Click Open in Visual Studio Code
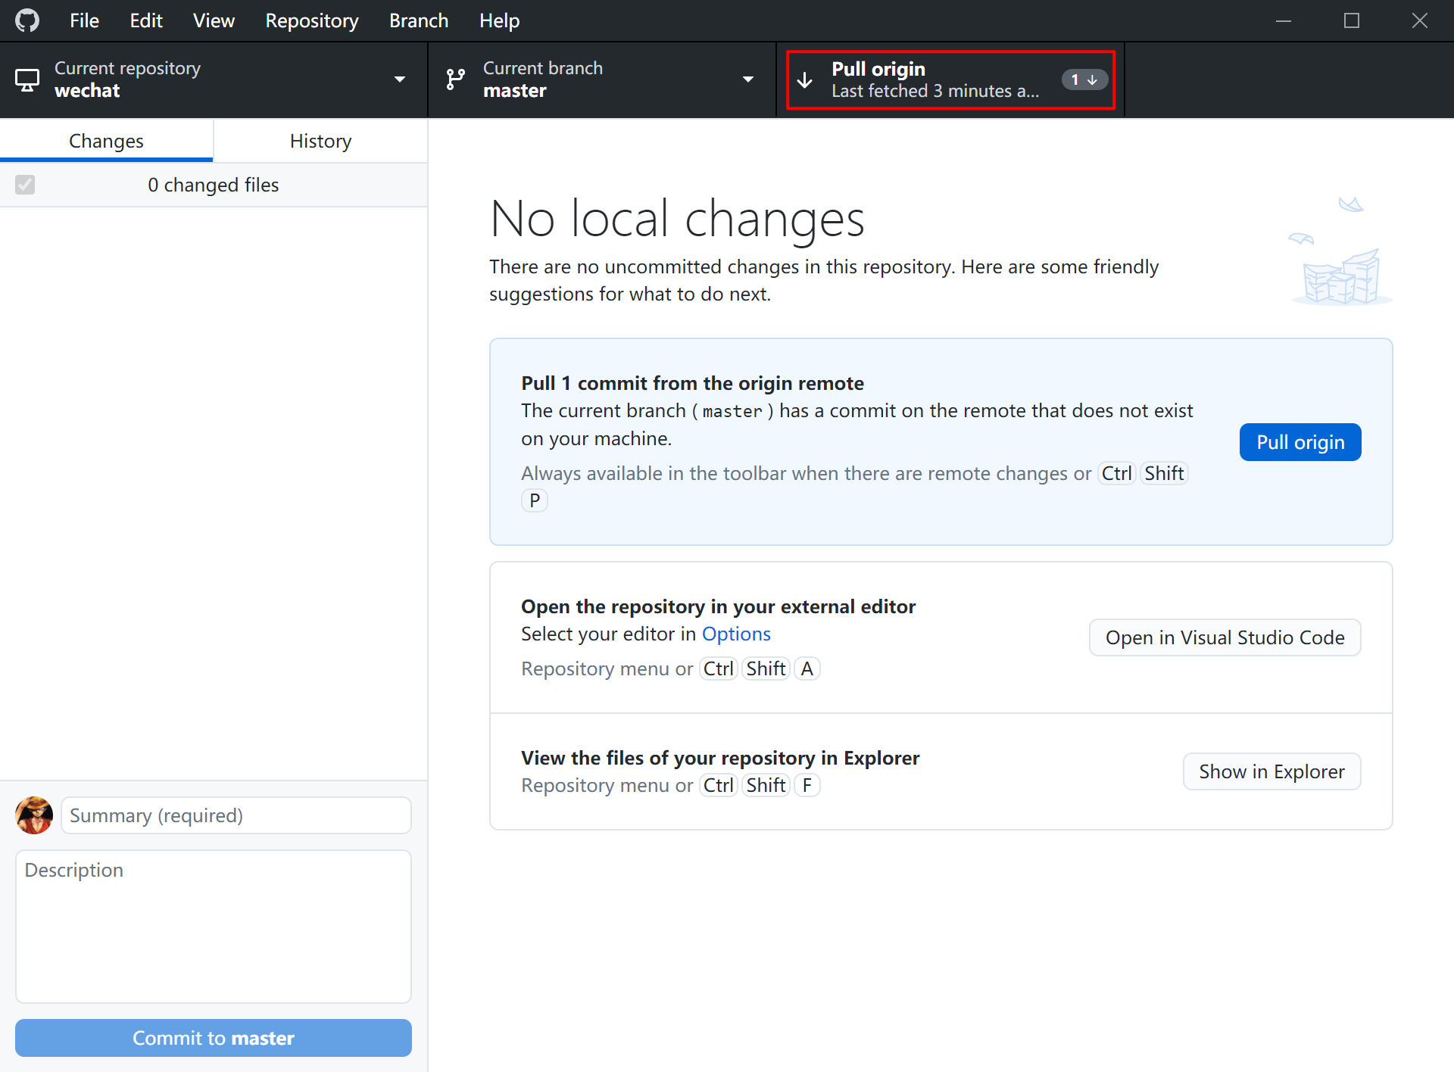 (x=1224, y=637)
